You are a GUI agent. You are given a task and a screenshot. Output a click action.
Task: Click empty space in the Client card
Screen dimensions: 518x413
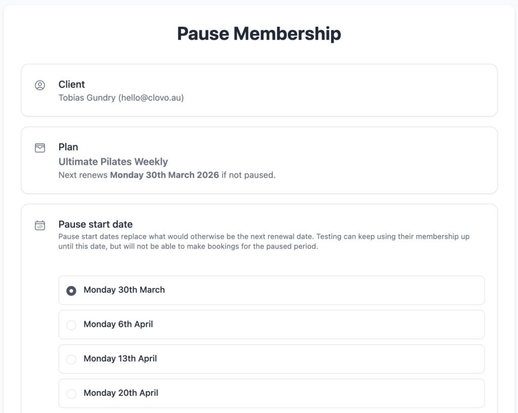354,91
